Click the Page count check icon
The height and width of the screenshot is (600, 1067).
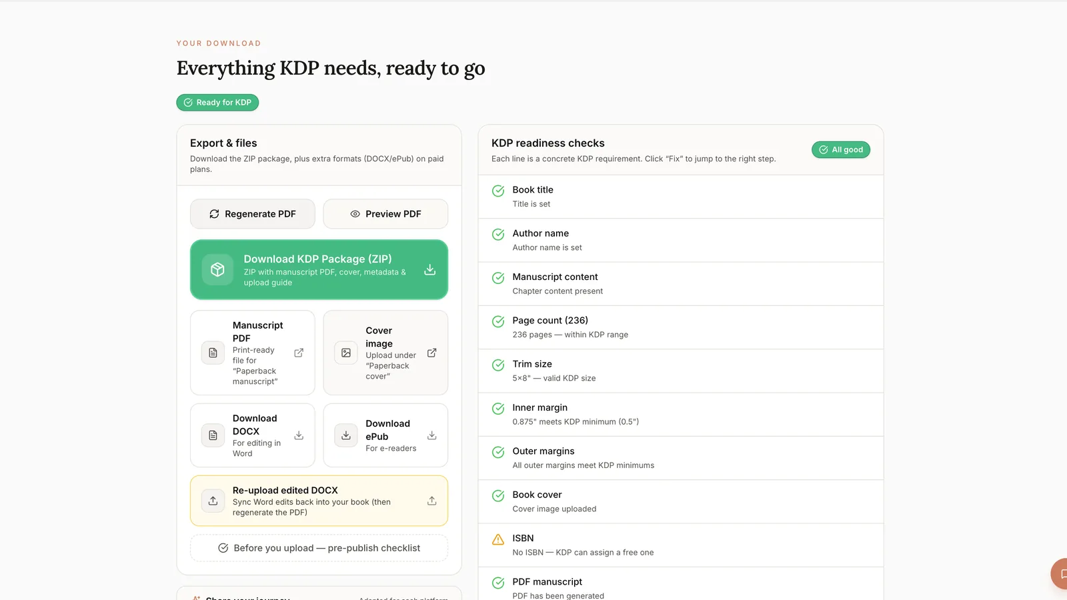click(498, 321)
